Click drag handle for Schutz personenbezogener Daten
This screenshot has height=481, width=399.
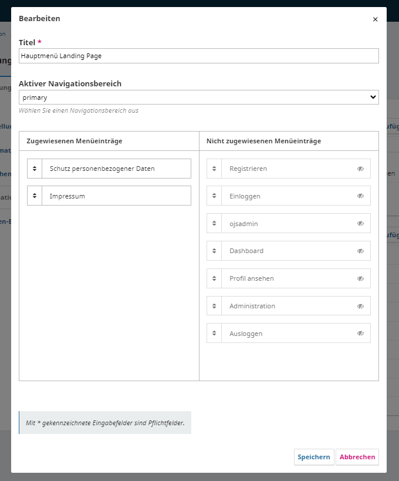pos(35,169)
